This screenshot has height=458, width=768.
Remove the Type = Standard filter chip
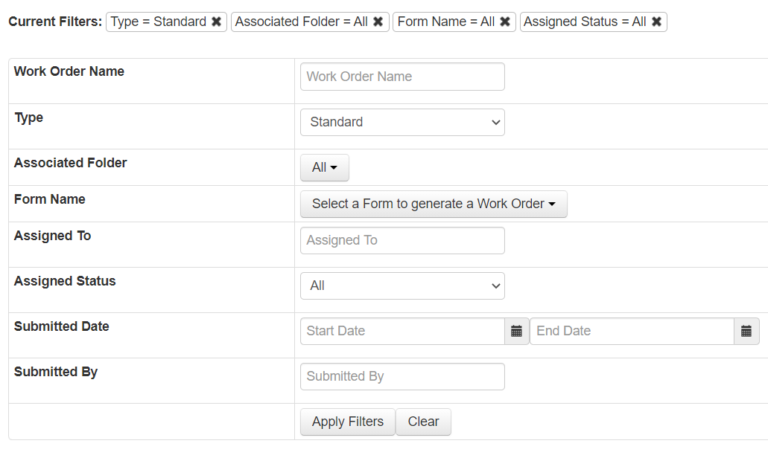coord(216,22)
